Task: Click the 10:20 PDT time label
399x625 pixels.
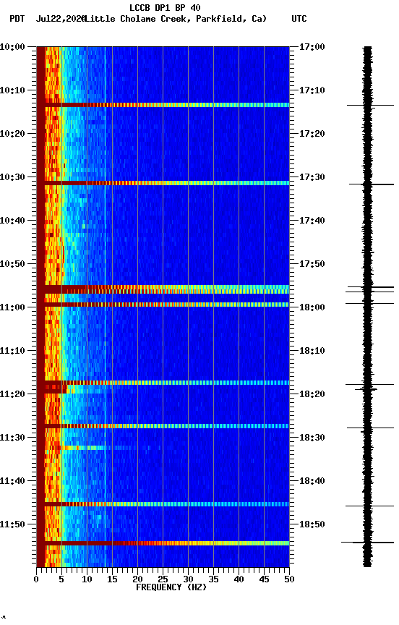Action: [12, 134]
